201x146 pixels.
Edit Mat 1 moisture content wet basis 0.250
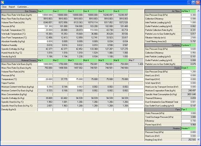coord(45,87)
